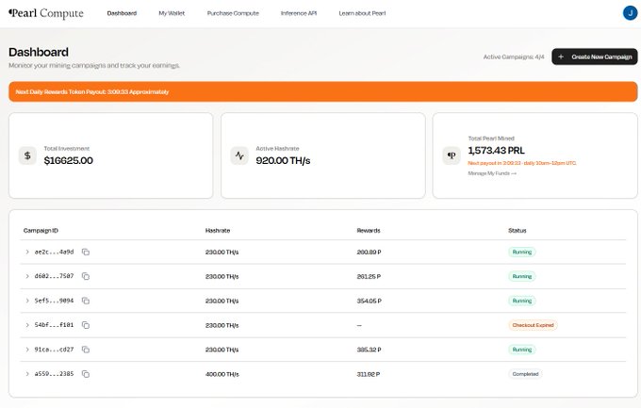Viewport: 641px width, 408px height.
Task: Click the Rewards column header
Action: [369, 231]
